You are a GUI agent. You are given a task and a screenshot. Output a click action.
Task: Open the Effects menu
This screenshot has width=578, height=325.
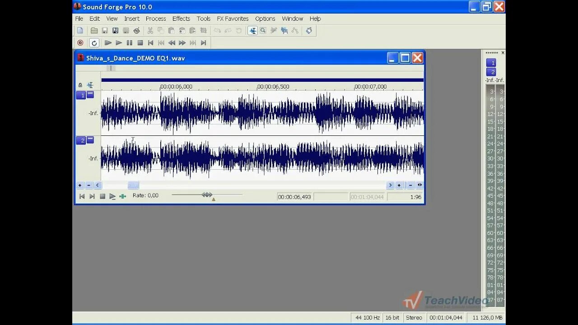[181, 19]
